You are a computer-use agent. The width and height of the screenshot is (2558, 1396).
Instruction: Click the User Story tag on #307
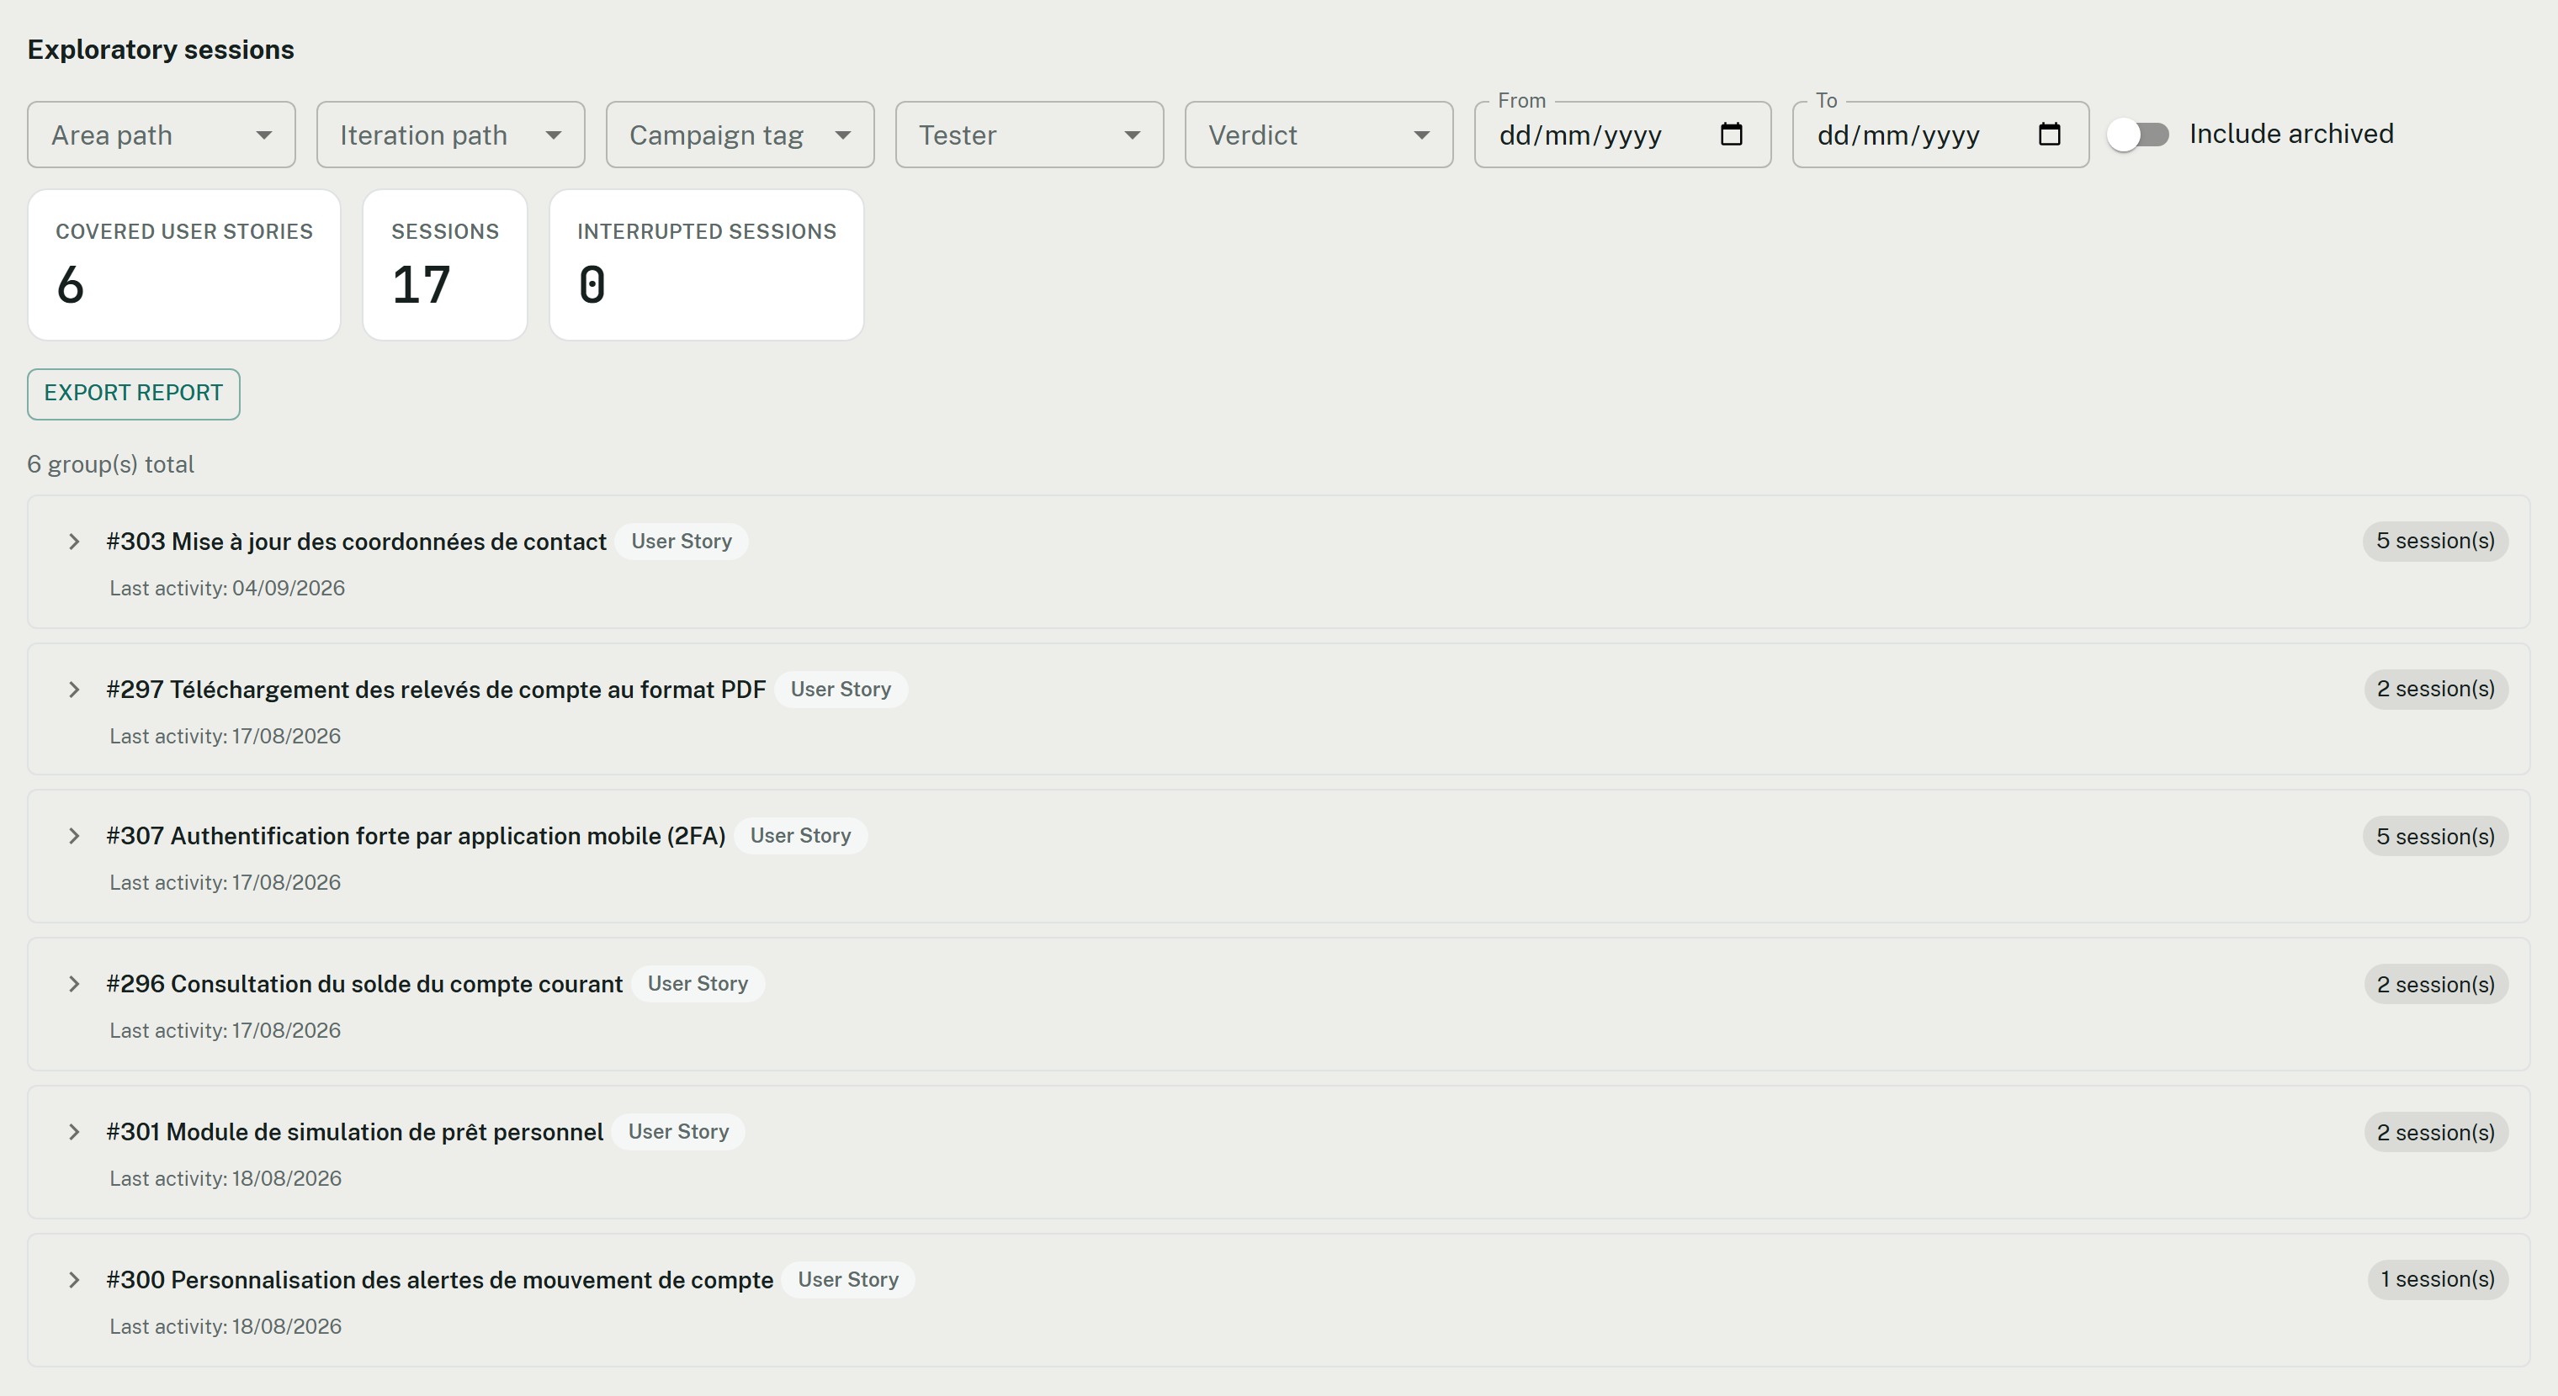(x=800, y=837)
